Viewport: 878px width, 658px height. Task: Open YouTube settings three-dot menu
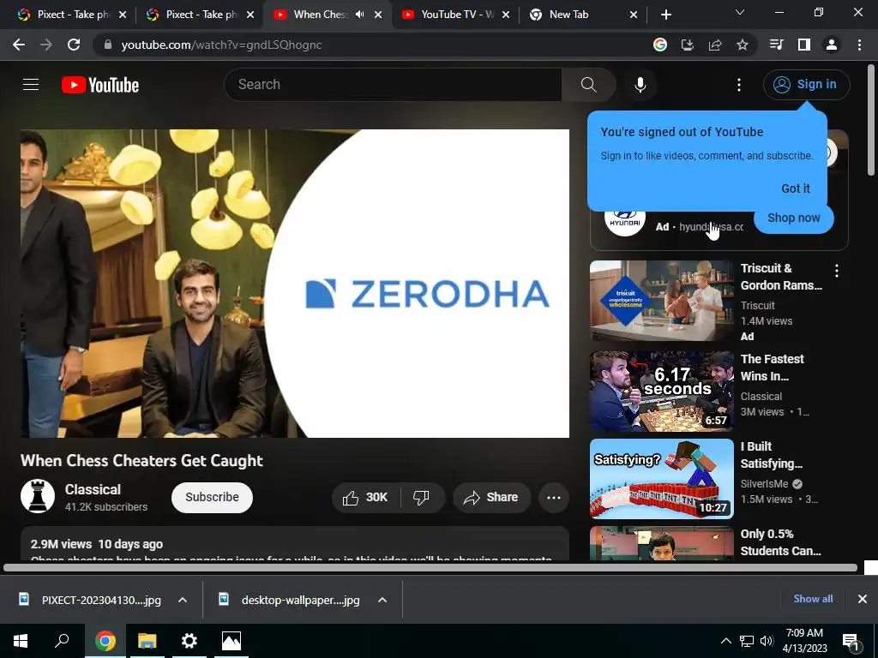(x=739, y=85)
